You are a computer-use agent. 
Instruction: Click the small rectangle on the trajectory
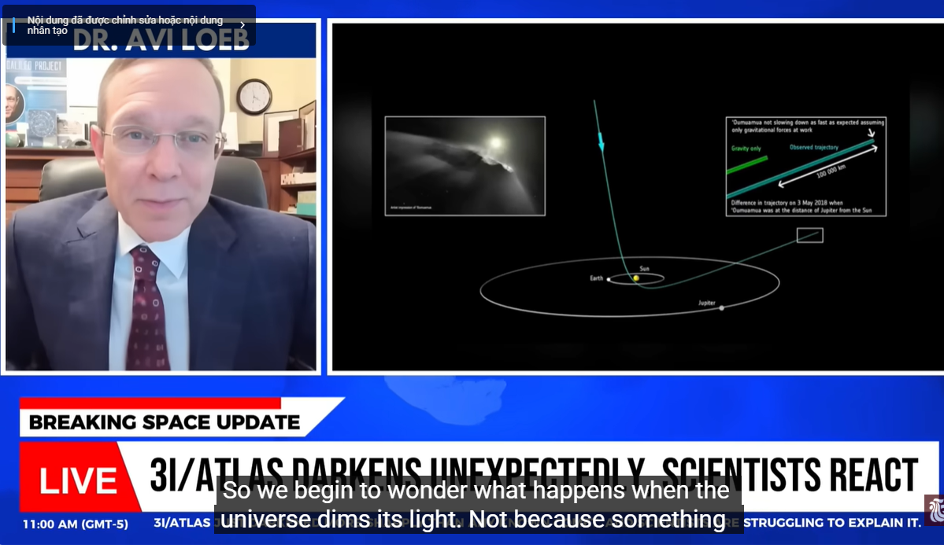click(809, 235)
